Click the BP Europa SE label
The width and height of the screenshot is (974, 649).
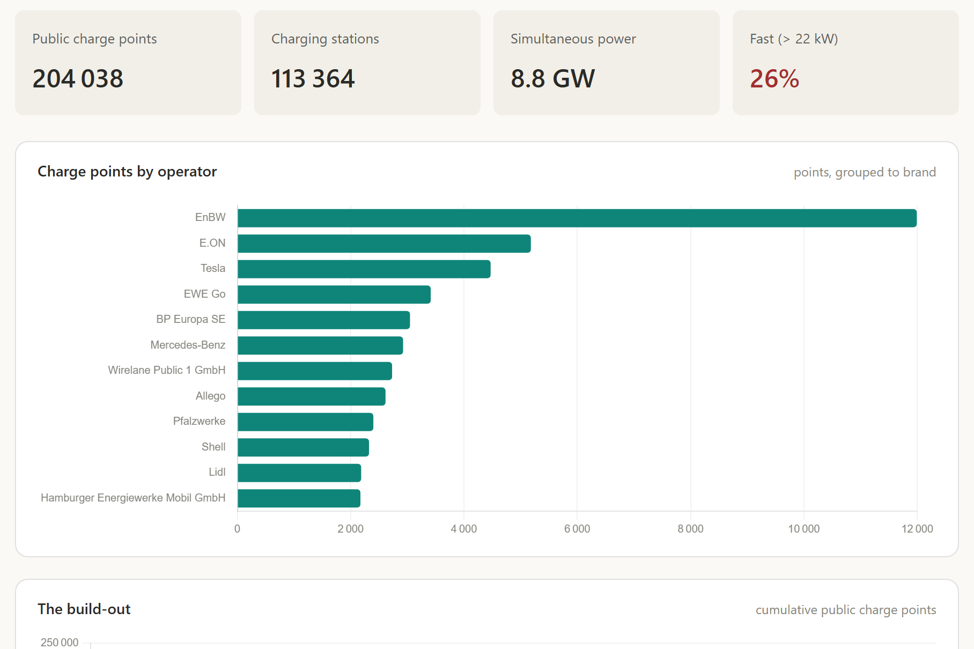[x=191, y=319]
